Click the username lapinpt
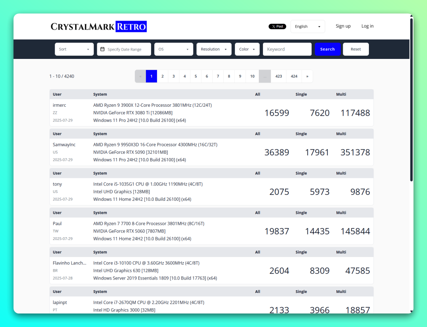 (60, 302)
